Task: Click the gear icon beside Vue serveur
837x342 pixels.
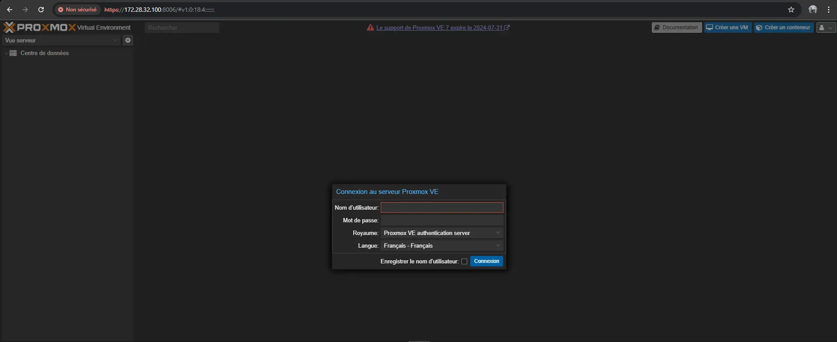Action: (x=128, y=40)
